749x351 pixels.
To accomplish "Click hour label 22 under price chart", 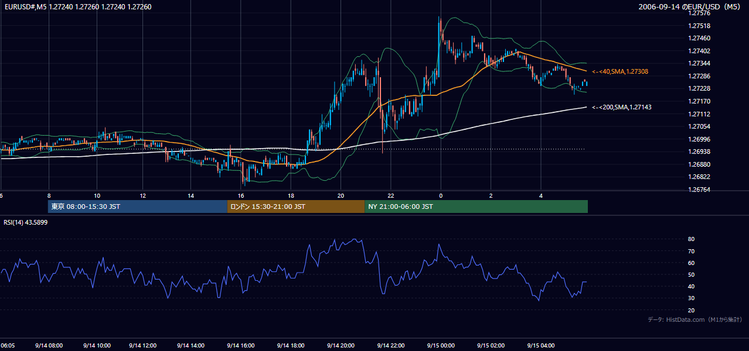I will 391,195.
